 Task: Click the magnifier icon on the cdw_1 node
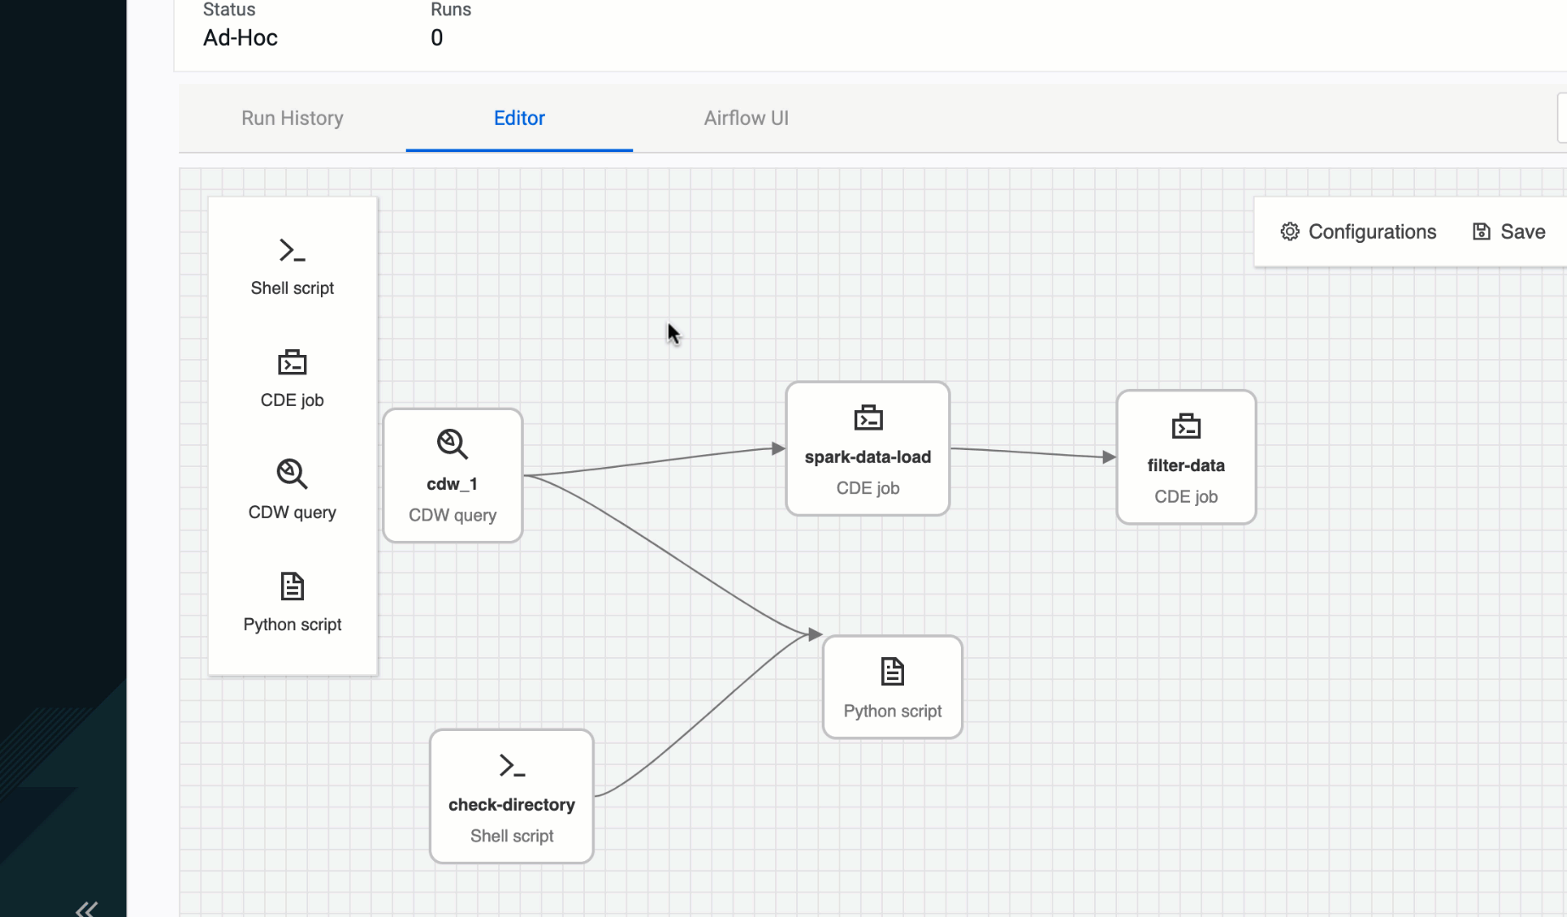point(452,443)
